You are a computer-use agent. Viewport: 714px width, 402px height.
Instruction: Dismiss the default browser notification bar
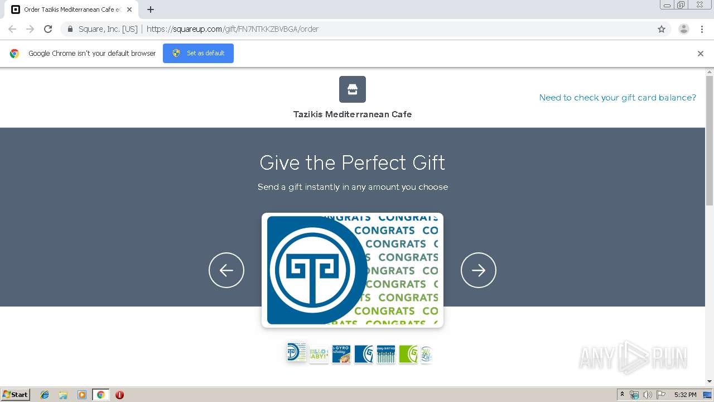coord(701,54)
